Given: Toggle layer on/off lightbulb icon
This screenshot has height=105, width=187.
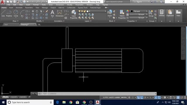Looking at the screenshot, I should (x=79, y=11).
